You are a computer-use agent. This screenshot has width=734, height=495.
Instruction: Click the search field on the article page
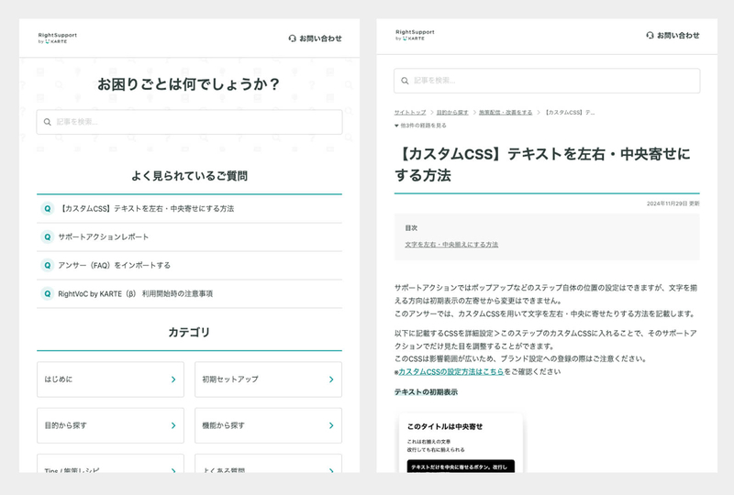pyautogui.click(x=547, y=81)
